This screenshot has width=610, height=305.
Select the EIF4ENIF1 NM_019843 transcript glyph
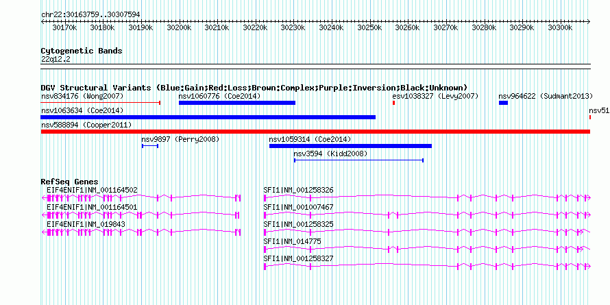141,232
